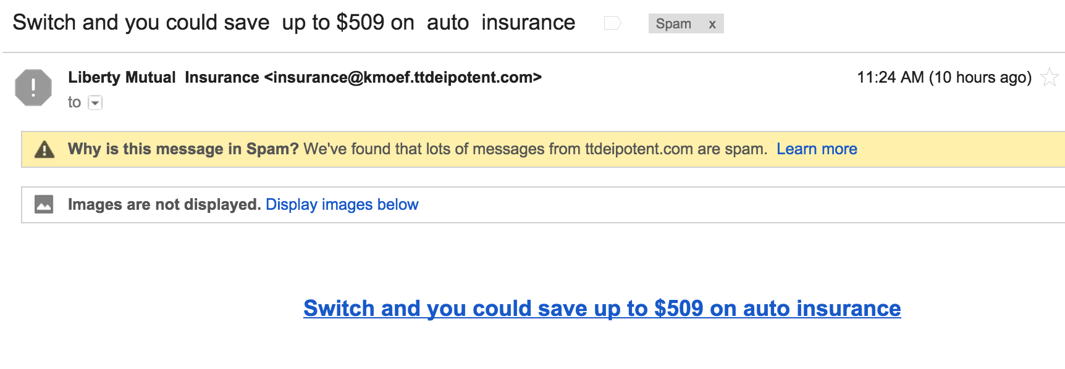Expand recipient details arrow next to "to"
Screen dimensions: 1065x369
click(95, 102)
